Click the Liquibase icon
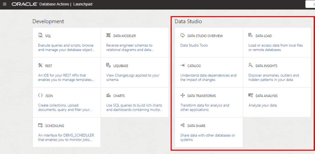The height and width of the screenshot is (154, 315). point(108,65)
